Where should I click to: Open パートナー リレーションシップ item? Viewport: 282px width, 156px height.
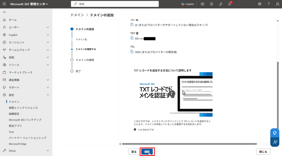[28, 138]
